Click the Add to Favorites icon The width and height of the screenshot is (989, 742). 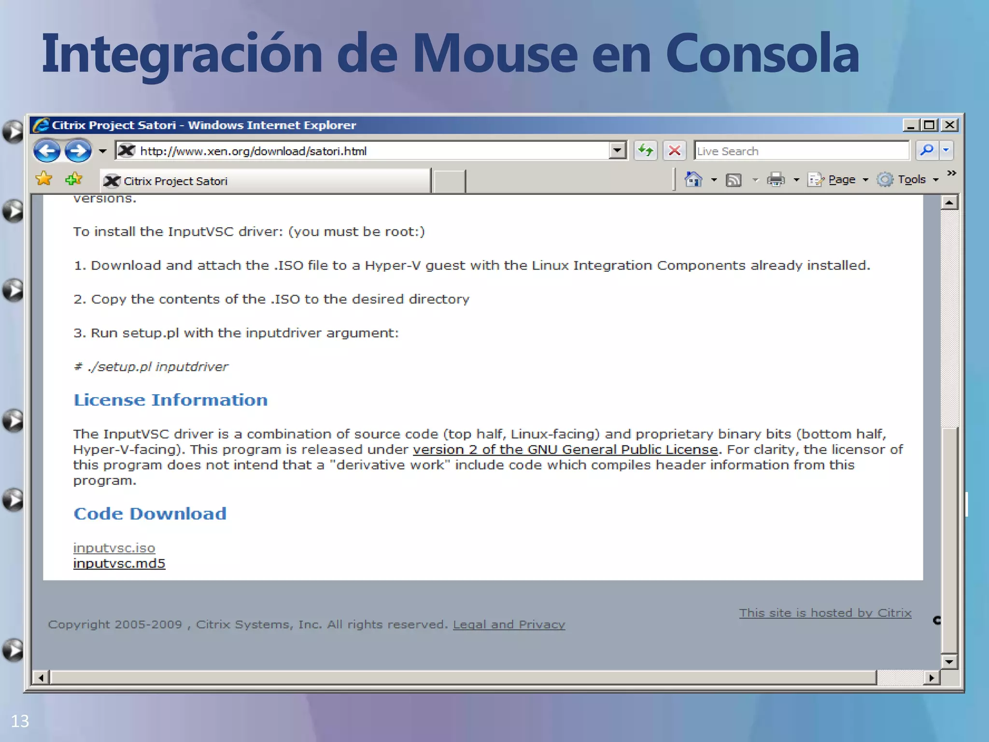point(74,179)
